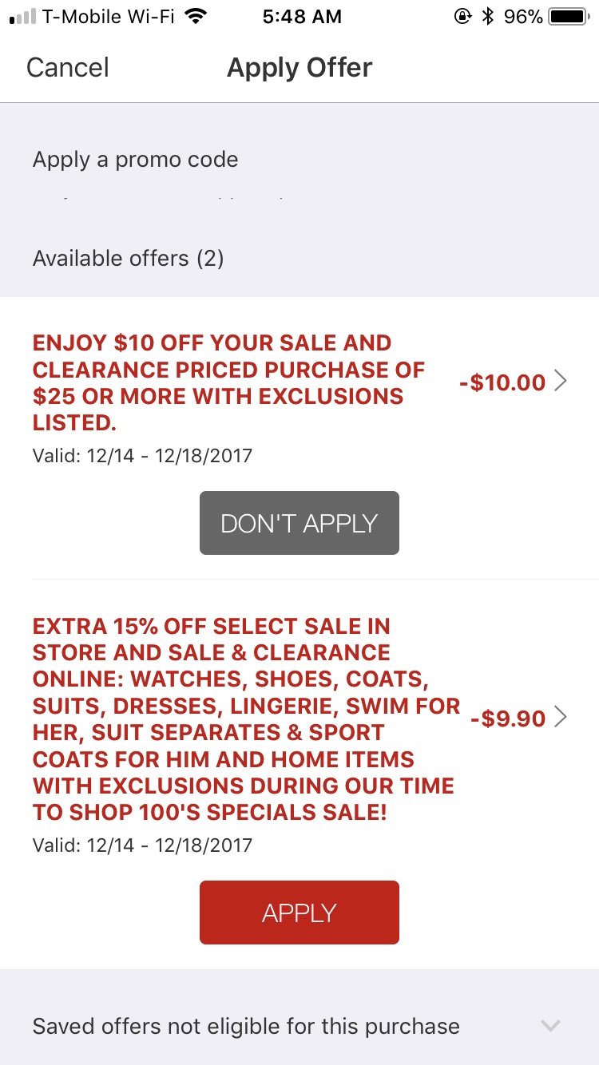Screen dimensions: 599x1065
Task: Open details chevron beside -$10.00
Action: [561, 382]
